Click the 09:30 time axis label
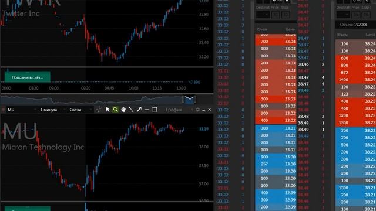This screenshot has height=211, width=376. pos(86,88)
